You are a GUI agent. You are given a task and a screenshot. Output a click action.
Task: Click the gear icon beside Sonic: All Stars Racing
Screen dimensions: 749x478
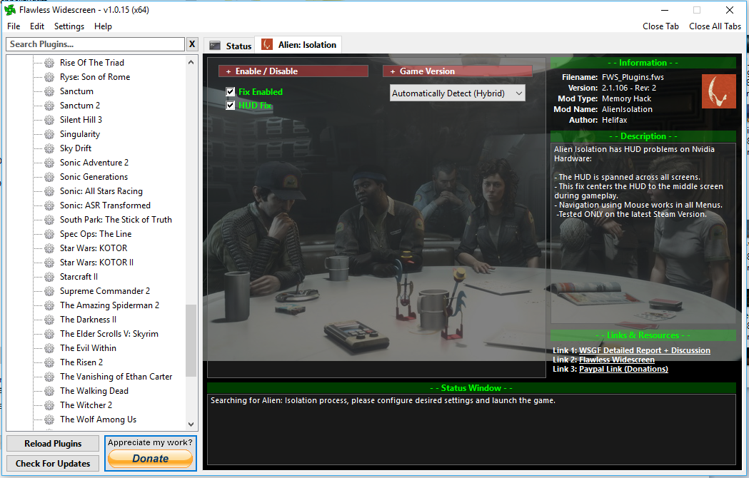coord(49,191)
